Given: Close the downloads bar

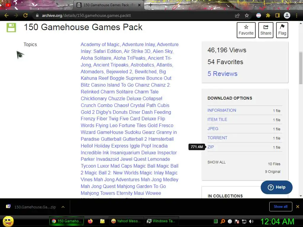Looking at the screenshot, I should point(298,207).
